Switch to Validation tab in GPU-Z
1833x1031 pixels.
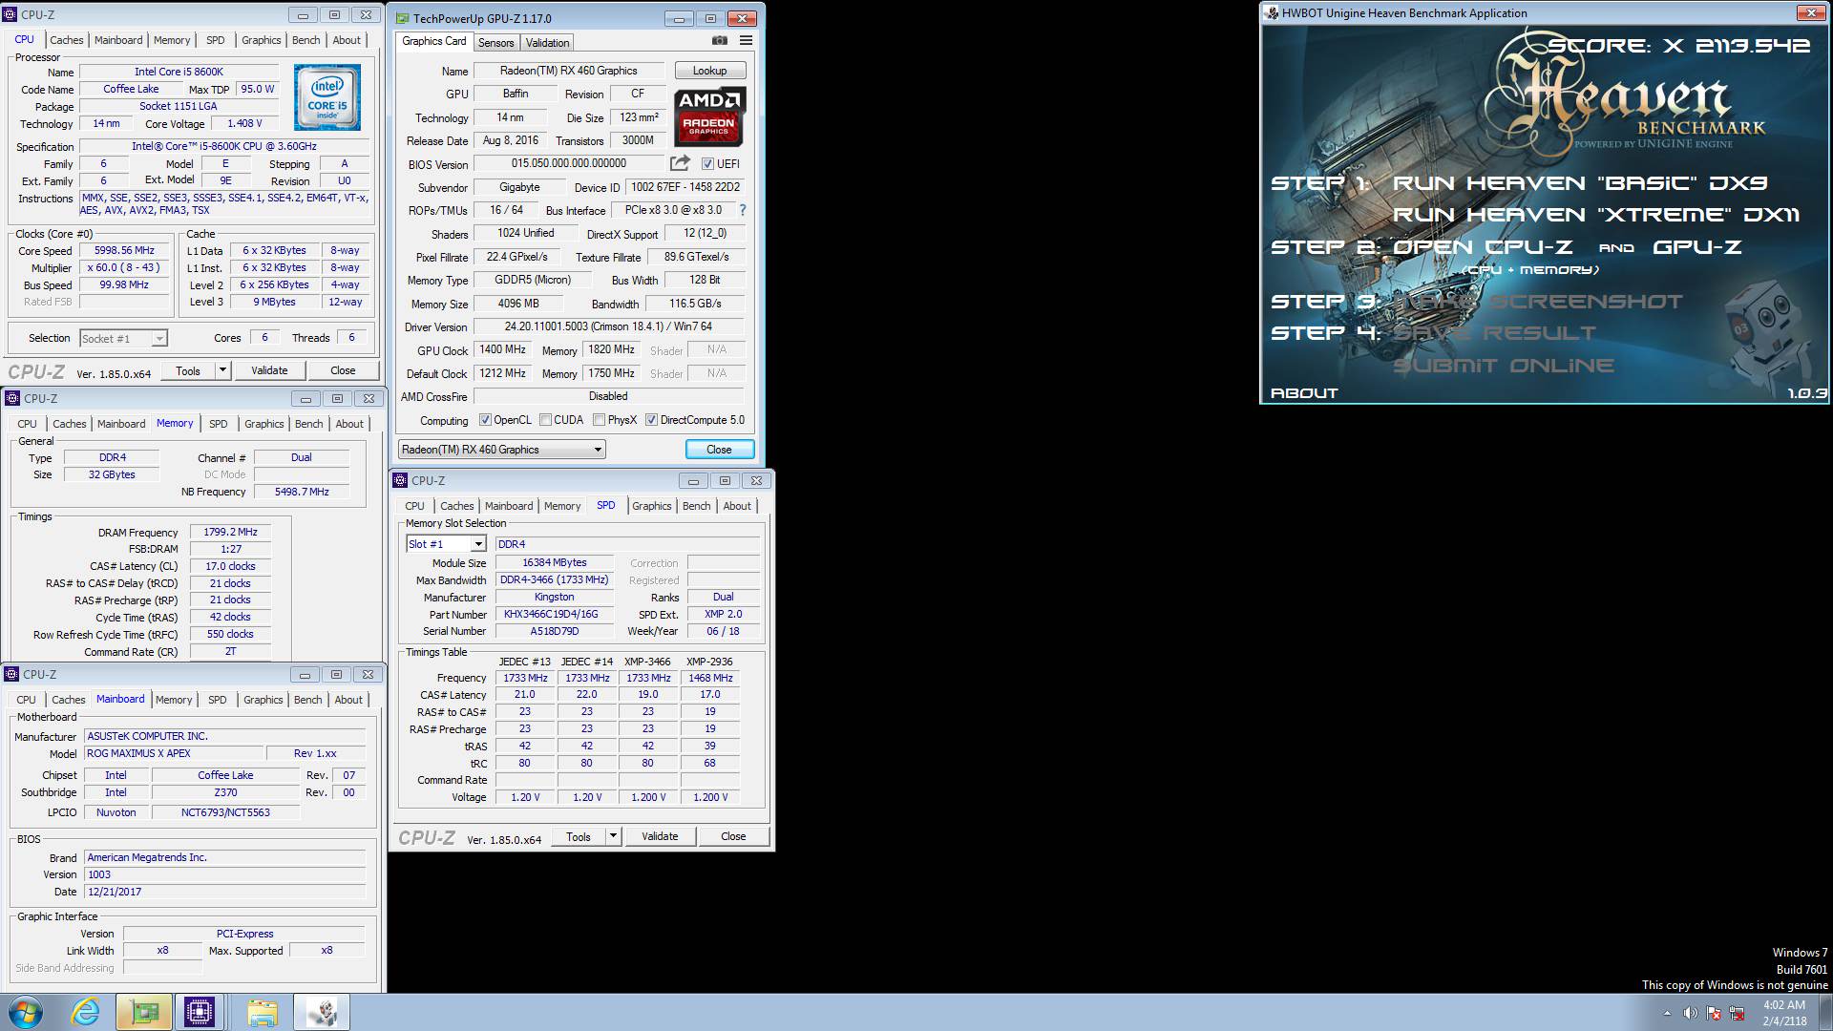(x=547, y=43)
